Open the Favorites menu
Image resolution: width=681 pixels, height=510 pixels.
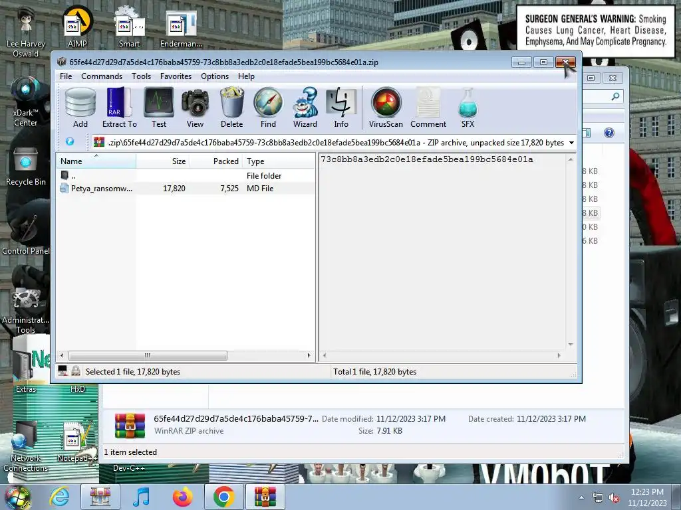[176, 76]
